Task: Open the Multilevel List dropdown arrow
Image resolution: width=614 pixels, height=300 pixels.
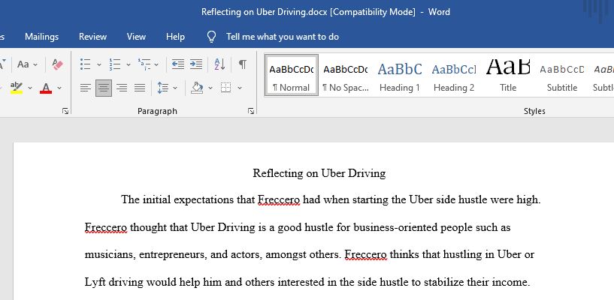Action: (x=156, y=64)
